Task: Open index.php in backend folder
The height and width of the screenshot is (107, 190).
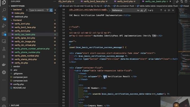Action: click(19, 13)
